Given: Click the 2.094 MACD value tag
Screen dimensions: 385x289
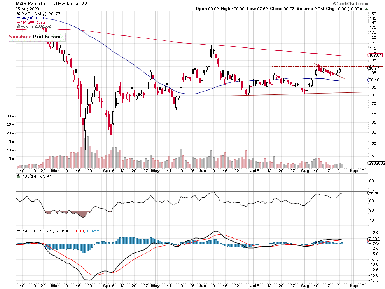Looking at the screenshot, I should click(x=374, y=239).
